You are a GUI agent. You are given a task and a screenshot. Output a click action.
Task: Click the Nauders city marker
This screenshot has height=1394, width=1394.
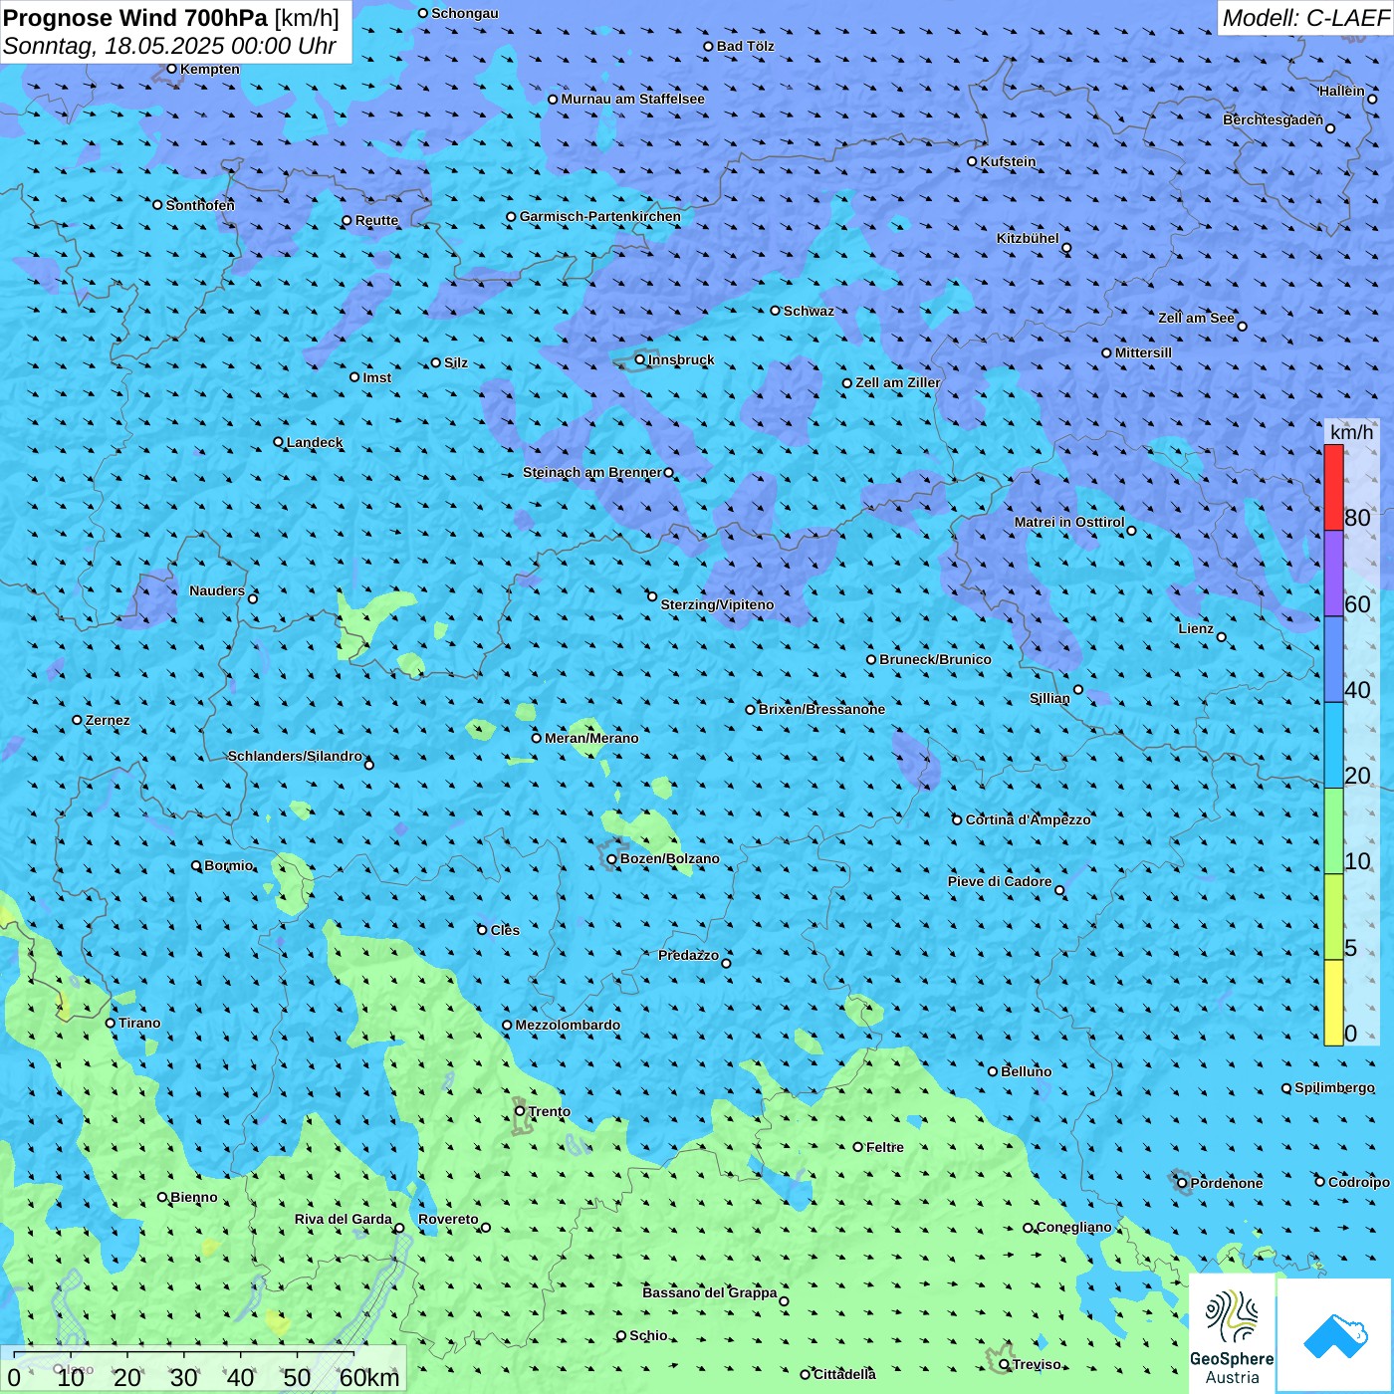click(253, 598)
